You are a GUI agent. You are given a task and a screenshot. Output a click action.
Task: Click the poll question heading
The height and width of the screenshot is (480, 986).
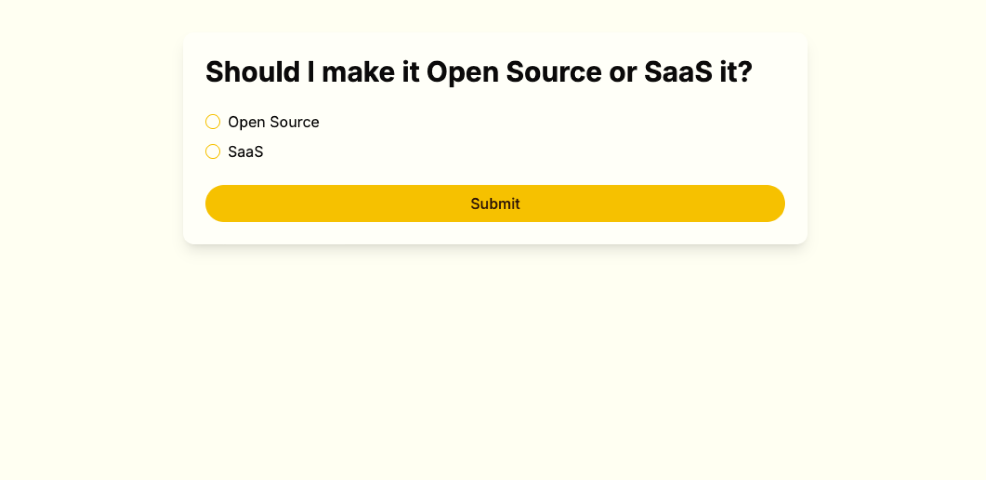[x=479, y=72]
